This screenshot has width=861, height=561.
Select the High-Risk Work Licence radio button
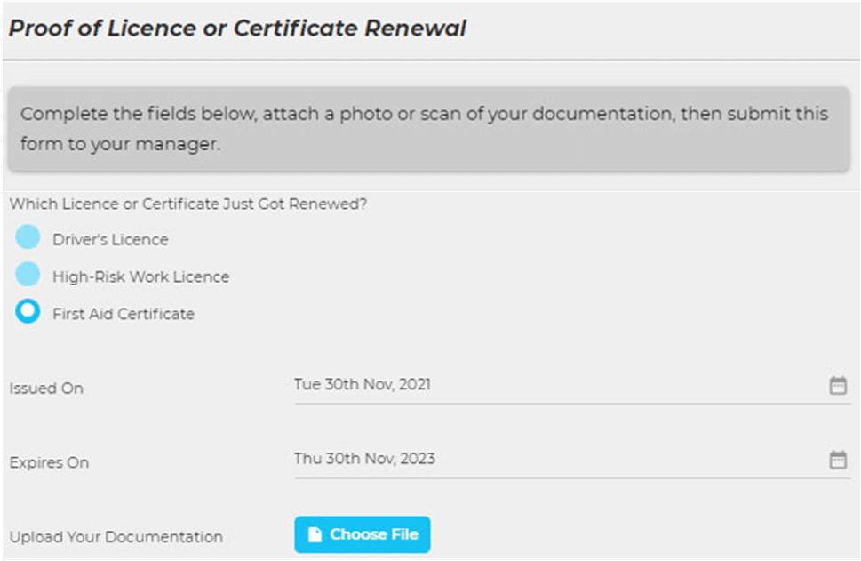click(x=28, y=275)
